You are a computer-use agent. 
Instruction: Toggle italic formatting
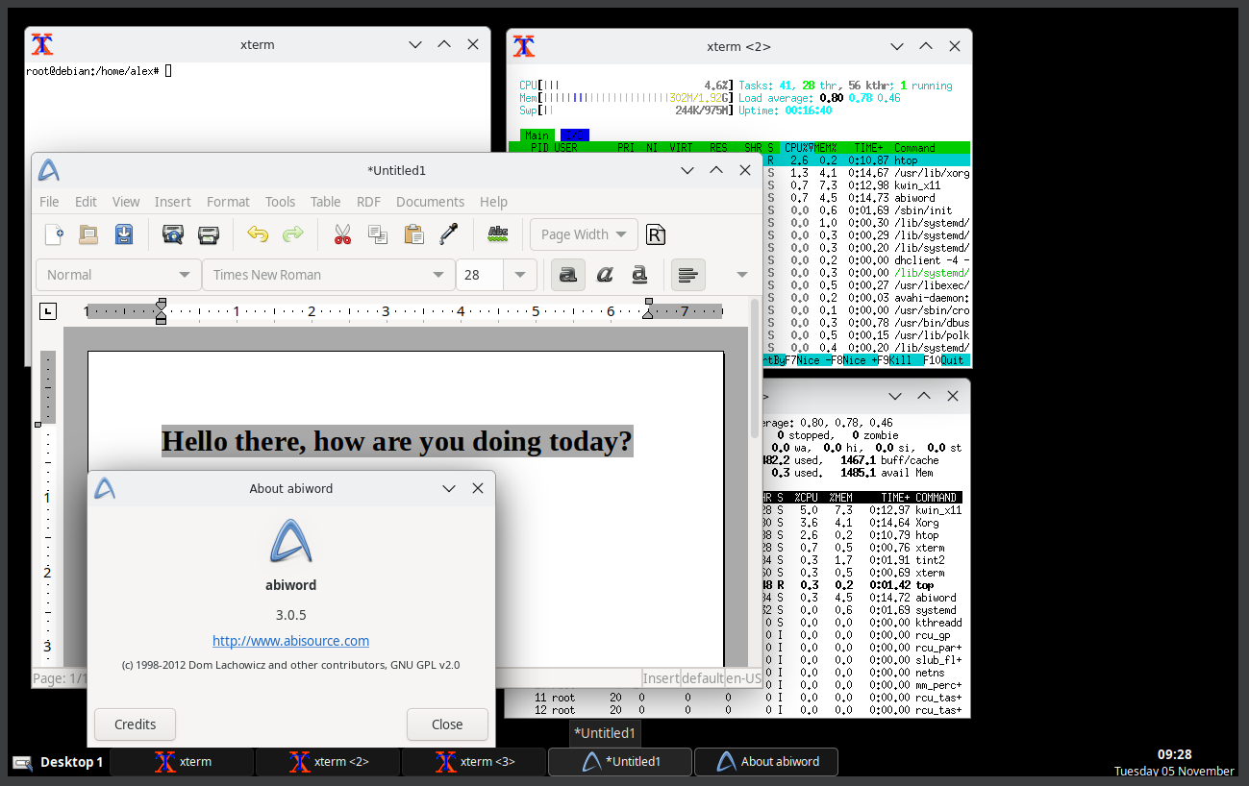[x=604, y=275]
